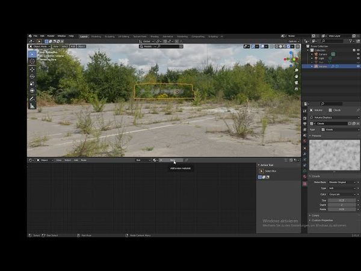Screen dimensions: 361x271
Task: Click the outliner search field
Action: pyautogui.click(x=332, y=41)
